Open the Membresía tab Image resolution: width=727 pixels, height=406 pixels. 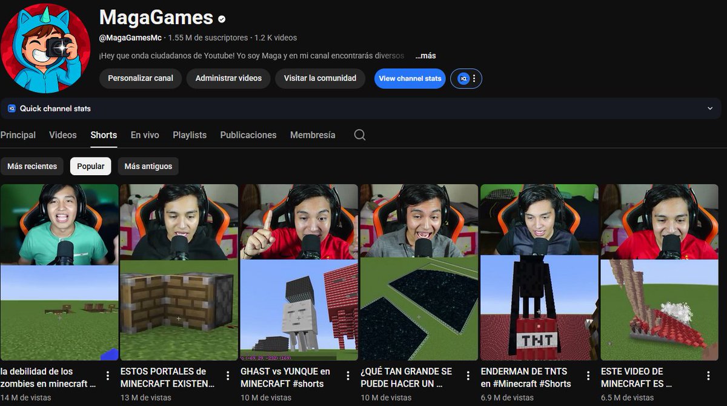coord(313,135)
